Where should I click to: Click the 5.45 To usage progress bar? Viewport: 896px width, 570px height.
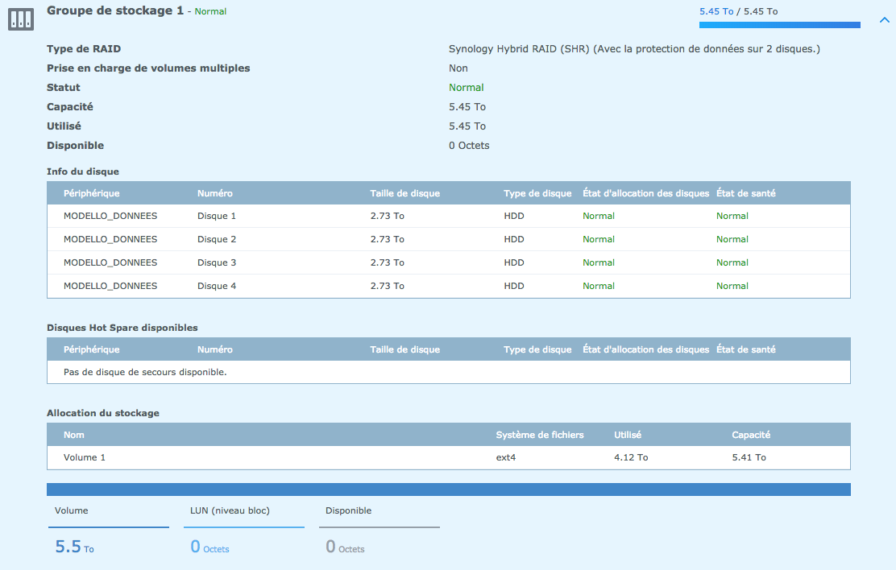(x=779, y=25)
